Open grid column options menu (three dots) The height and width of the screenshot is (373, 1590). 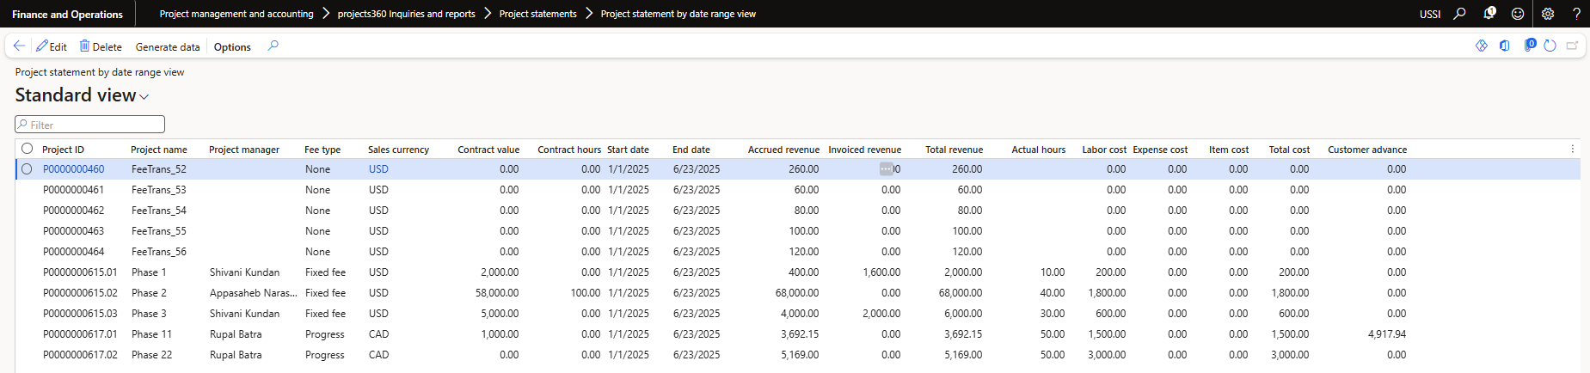tap(1573, 149)
